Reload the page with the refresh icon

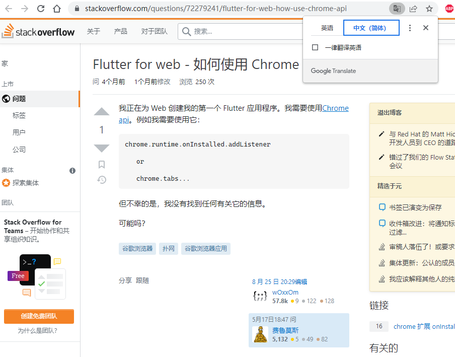pos(41,9)
